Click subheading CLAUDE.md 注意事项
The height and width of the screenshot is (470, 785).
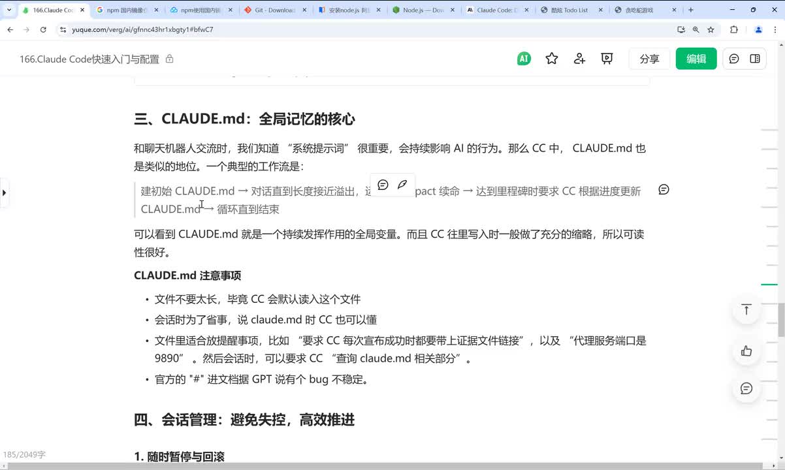click(x=187, y=275)
